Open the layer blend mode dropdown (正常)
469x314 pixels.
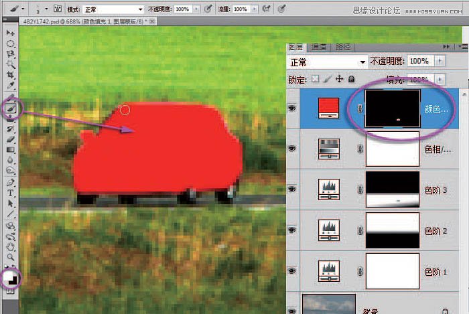(327, 62)
